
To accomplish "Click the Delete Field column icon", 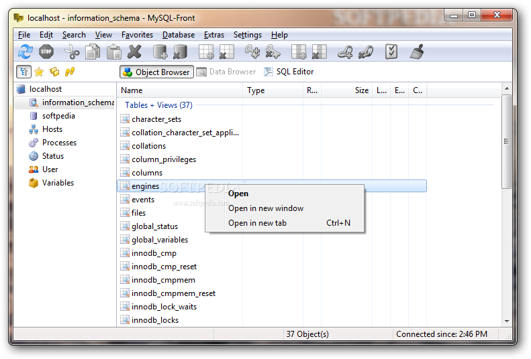I will pos(320,52).
